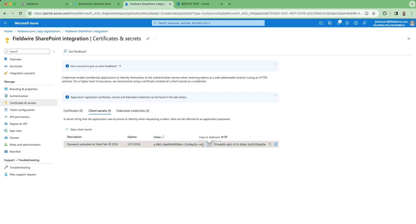Screen dimensions: 416x224
Task: Click the feedback person icon in the top bar
Action: [x=364, y=23]
